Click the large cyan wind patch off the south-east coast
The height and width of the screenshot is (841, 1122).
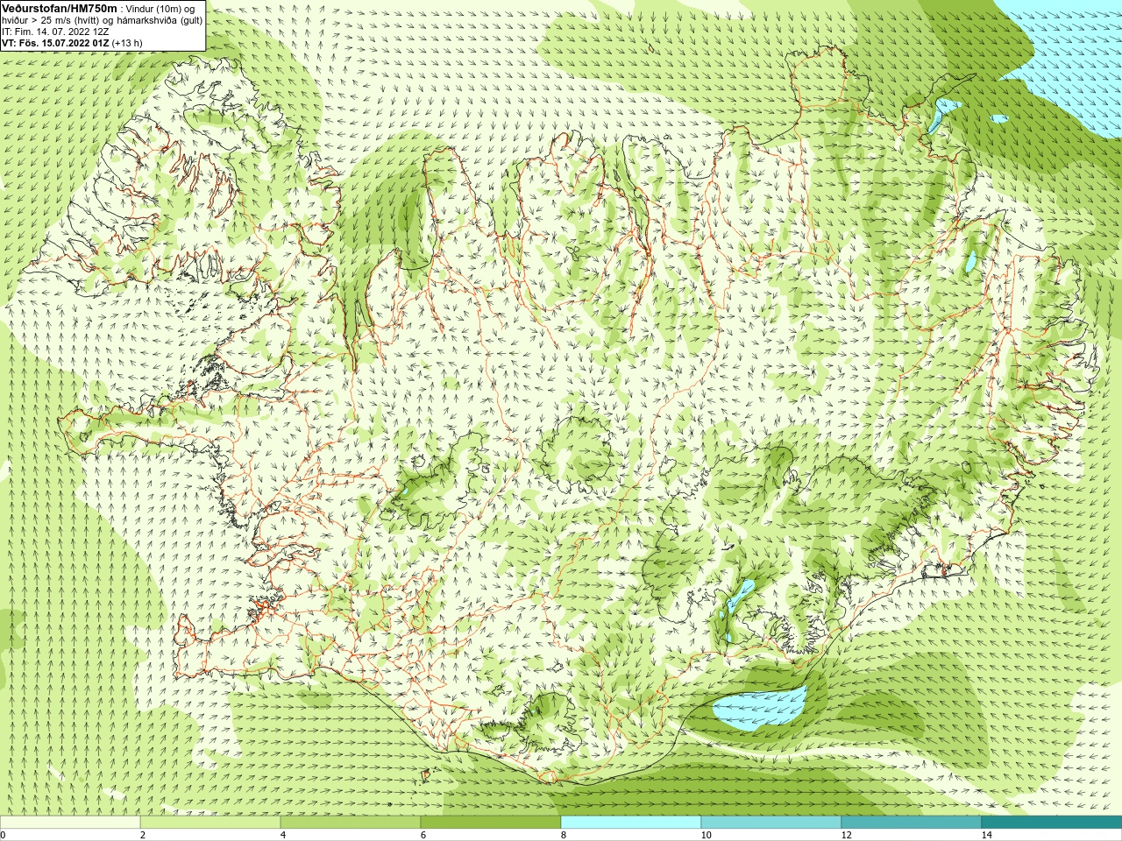coord(759,709)
